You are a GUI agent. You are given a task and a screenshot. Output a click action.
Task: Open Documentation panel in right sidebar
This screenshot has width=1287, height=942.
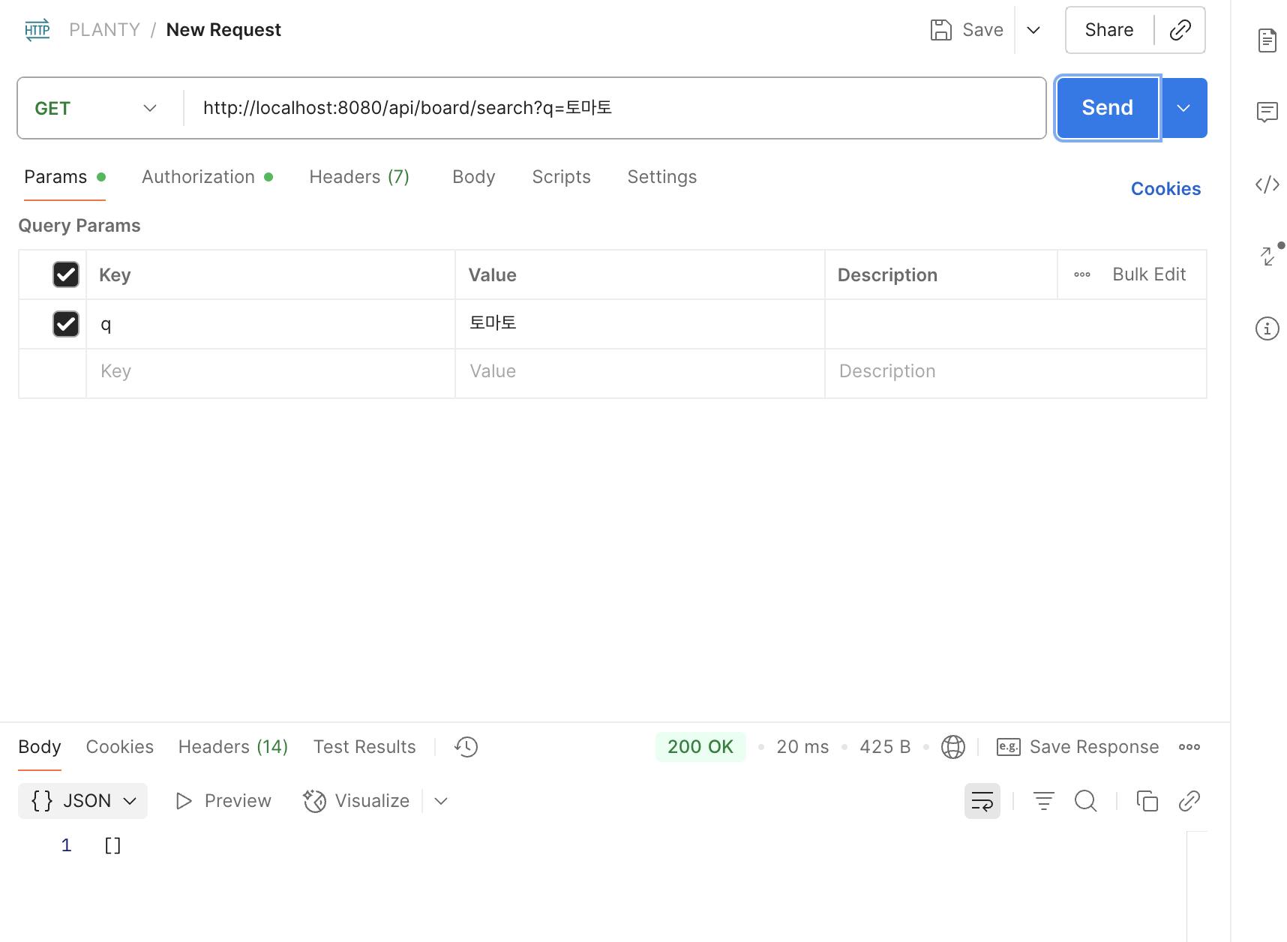(1267, 40)
